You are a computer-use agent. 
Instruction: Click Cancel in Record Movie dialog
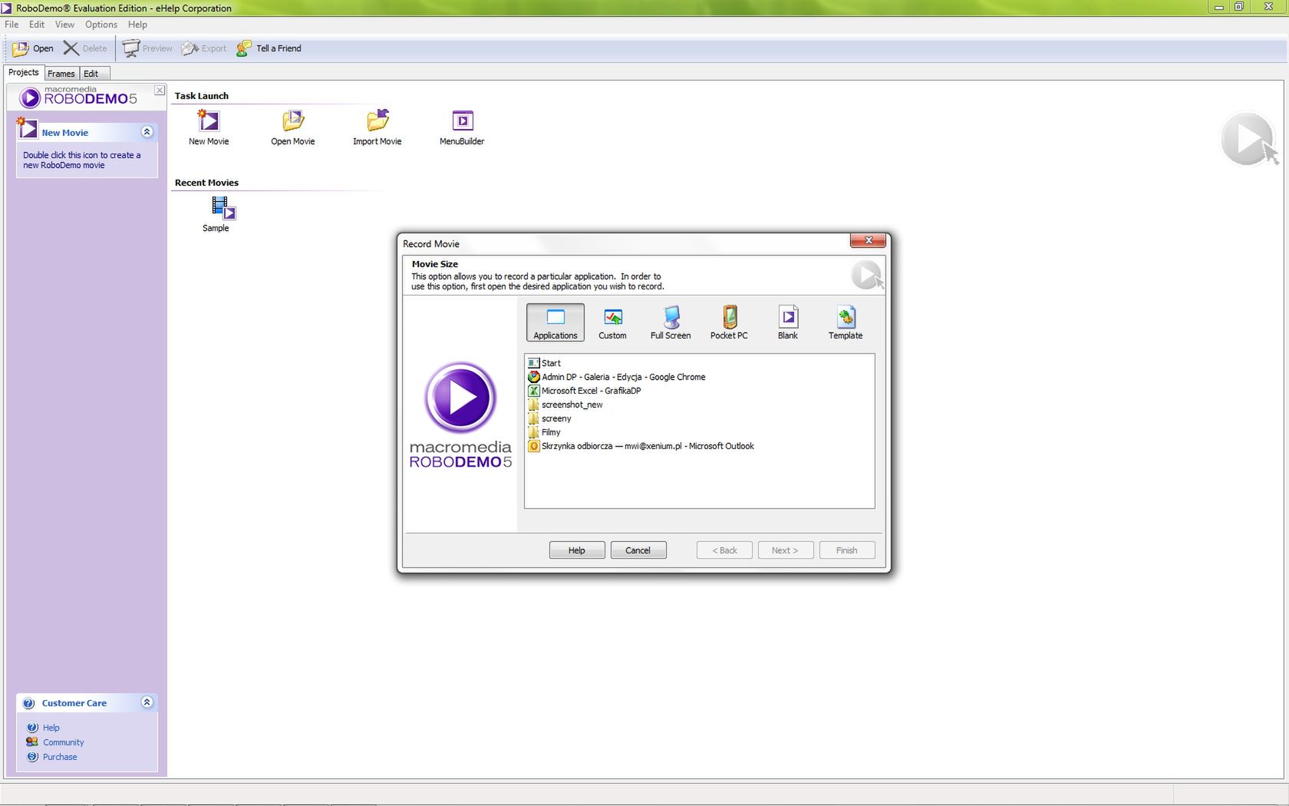click(x=638, y=550)
